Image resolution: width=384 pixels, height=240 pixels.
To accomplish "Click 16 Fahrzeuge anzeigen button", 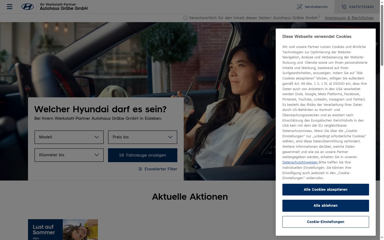I will [143, 155].
